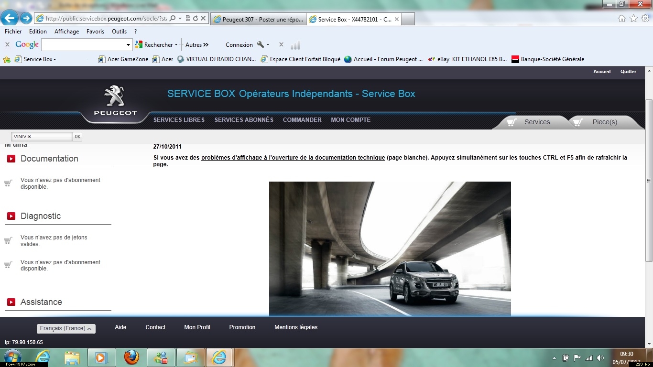Screen dimensions: 653x367
Task: Open the Outils menu
Action: point(119,32)
